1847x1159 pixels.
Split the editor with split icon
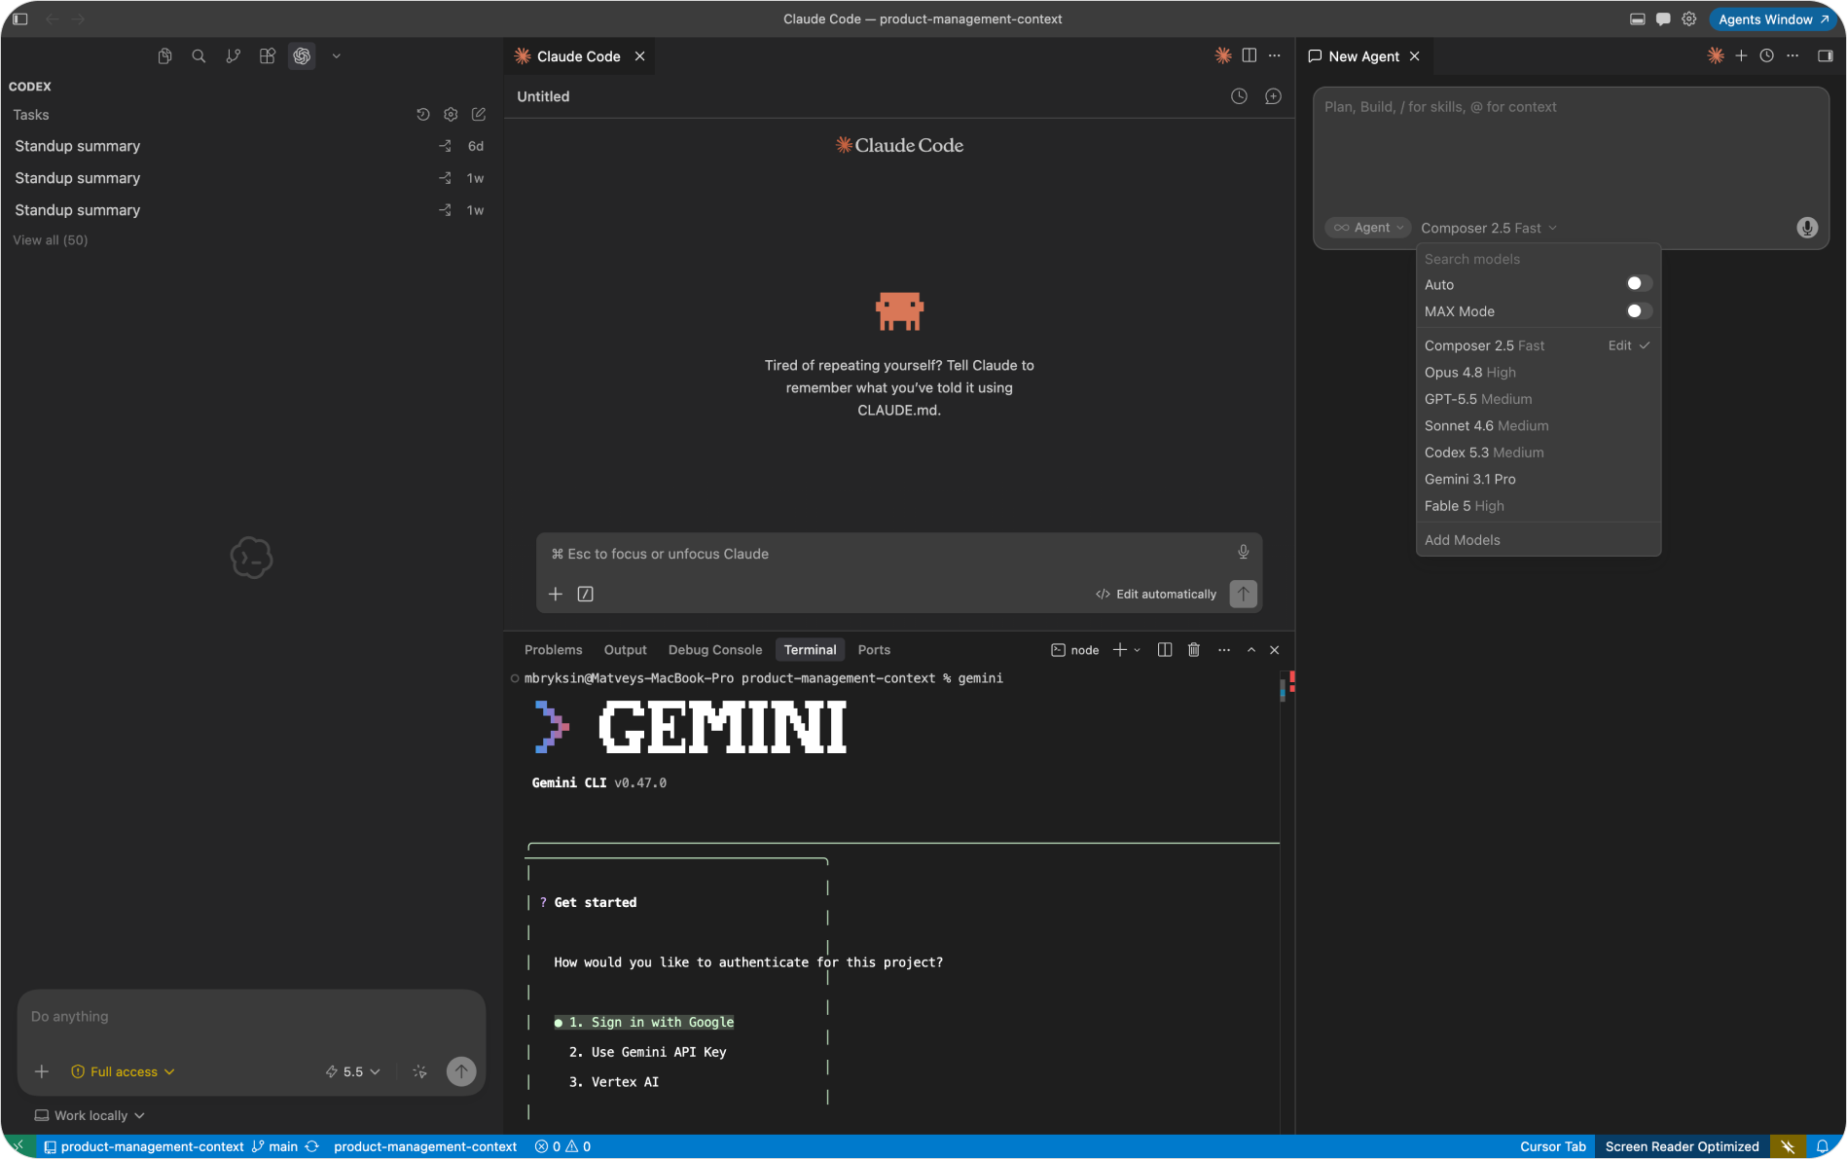pos(1249,55)
